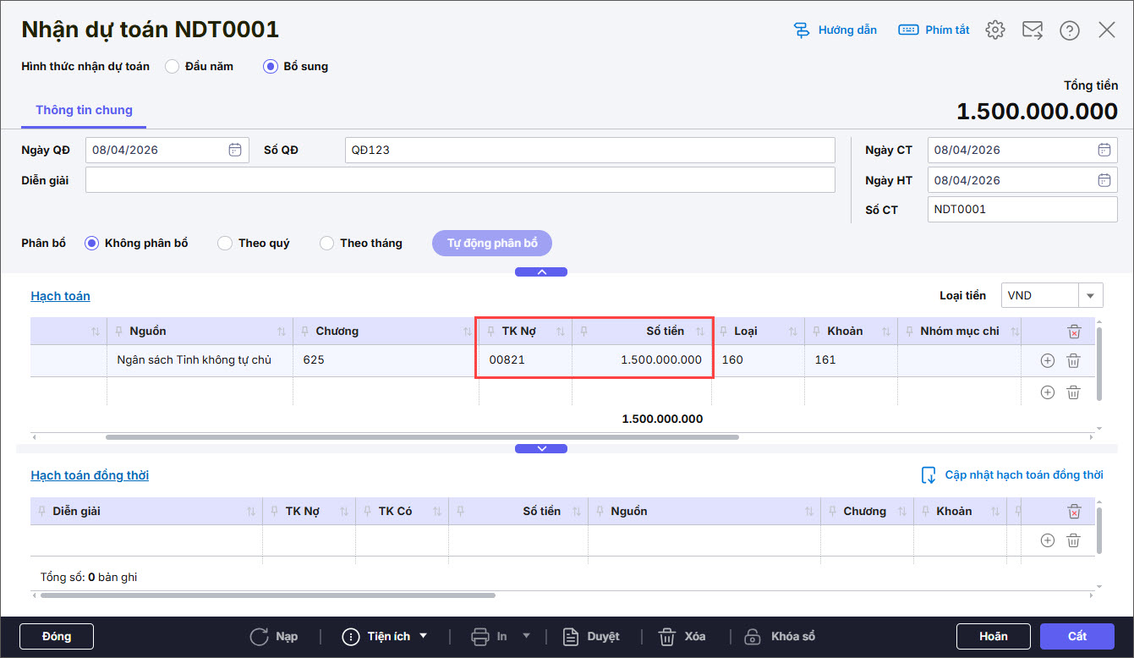The image size is (1134, 658).
Task: Open calendar picker for Ngày QĐ
Action: point(235,150)
